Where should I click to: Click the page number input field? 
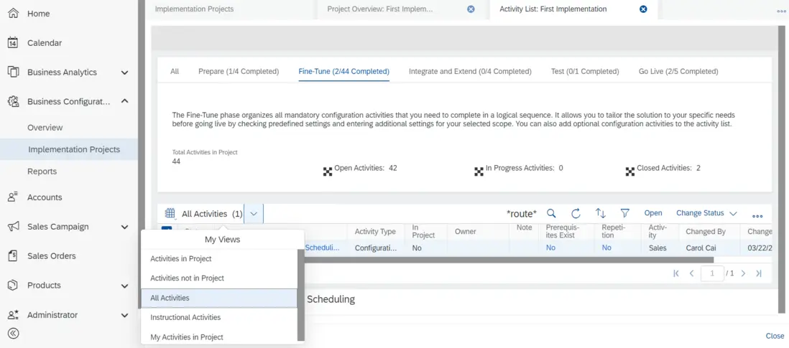point(712,273)
